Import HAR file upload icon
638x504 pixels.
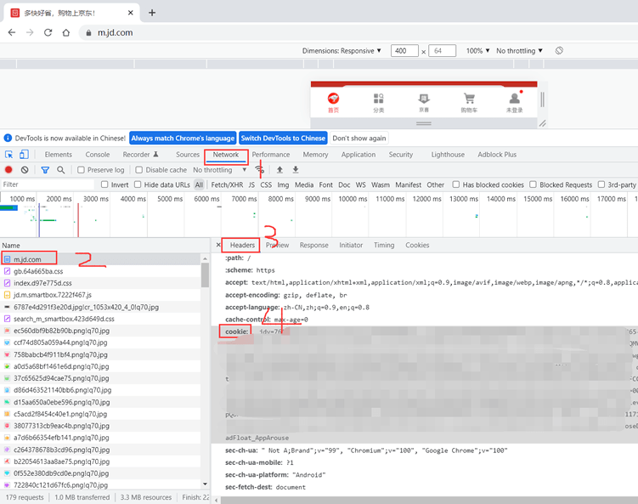(x=279, y=169)
